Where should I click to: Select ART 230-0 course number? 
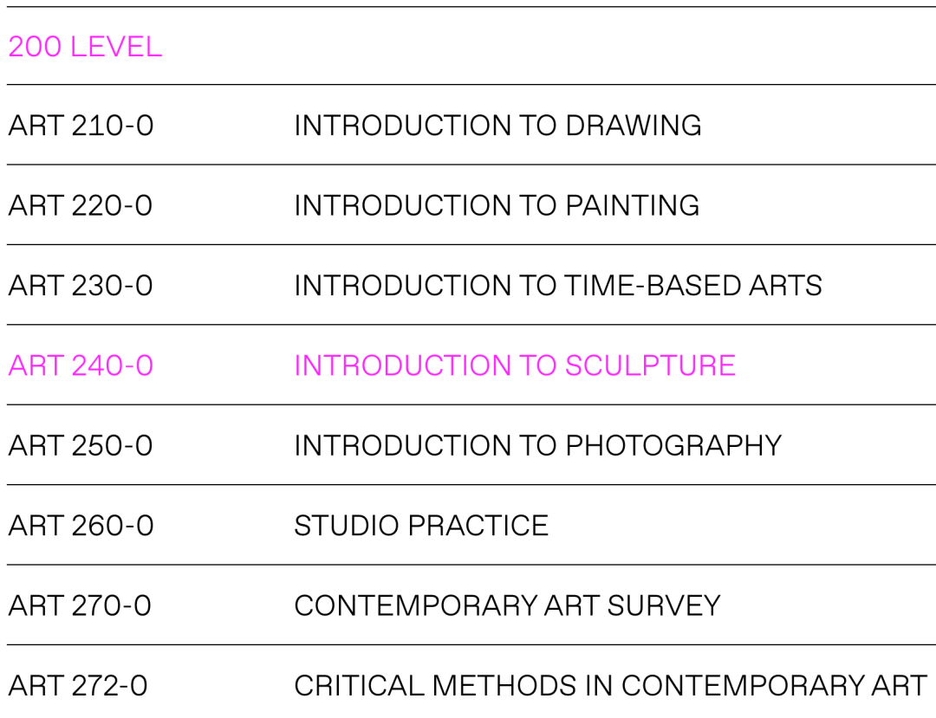81,286
